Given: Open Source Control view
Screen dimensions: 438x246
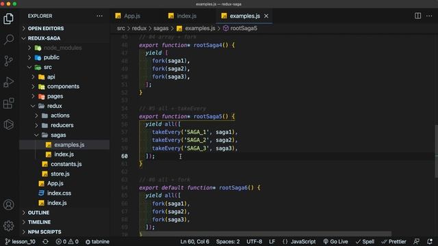Looking at the screenshot, I should [x=8, y=61].
